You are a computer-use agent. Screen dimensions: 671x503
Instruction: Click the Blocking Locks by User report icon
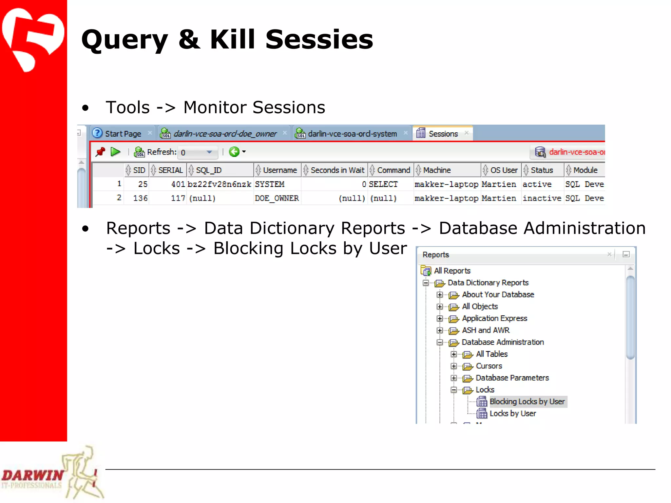482,401
